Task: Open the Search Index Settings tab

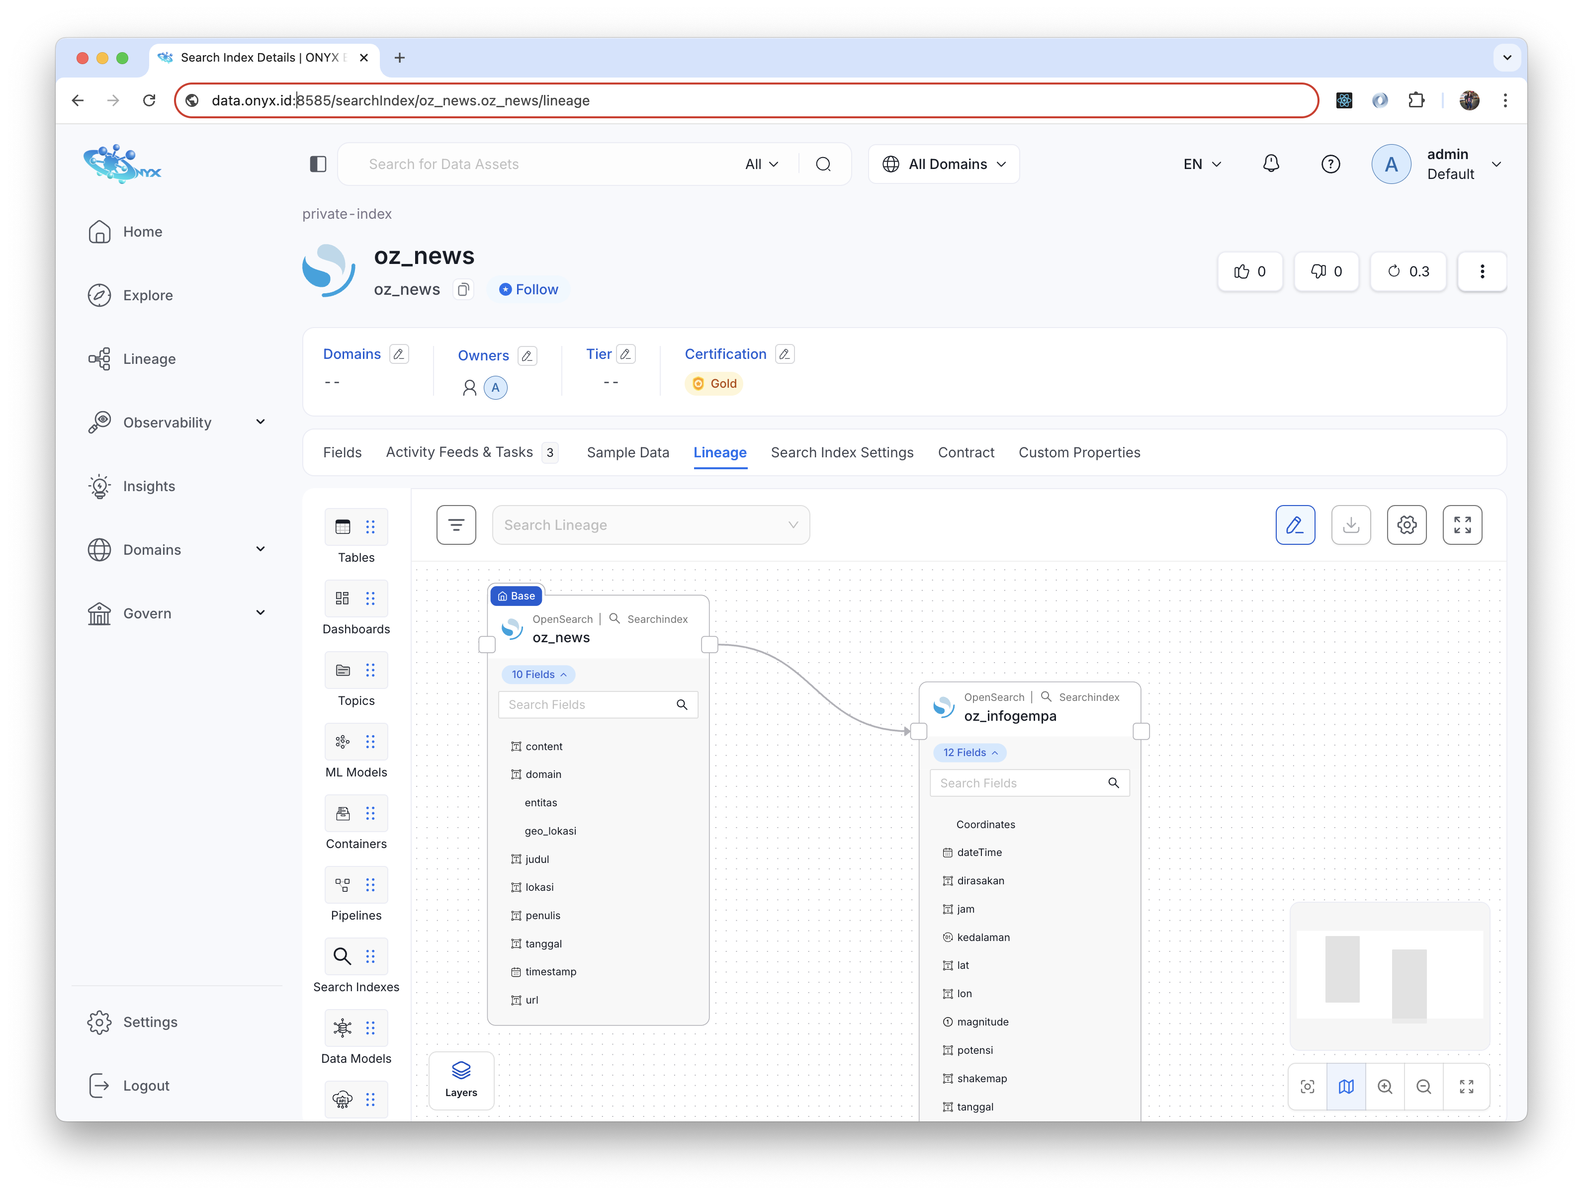Action: [841, 452]
